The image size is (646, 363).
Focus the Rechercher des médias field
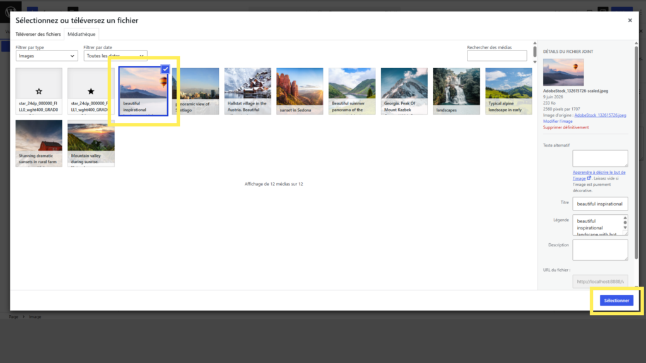click(x=497, y=56)
